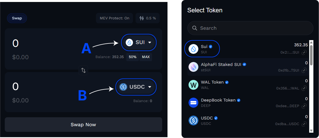Set amount with the 50% button
The width and height of the screenshot is (319, 138).
point(133,57)
